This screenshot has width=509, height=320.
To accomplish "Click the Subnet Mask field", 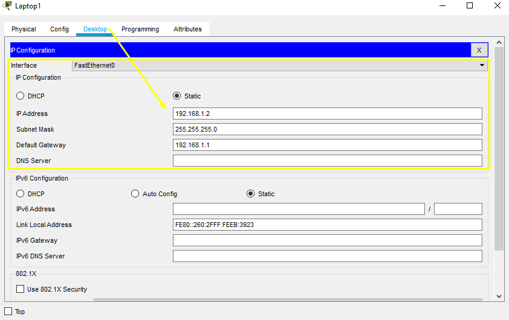I will point(327,129).
